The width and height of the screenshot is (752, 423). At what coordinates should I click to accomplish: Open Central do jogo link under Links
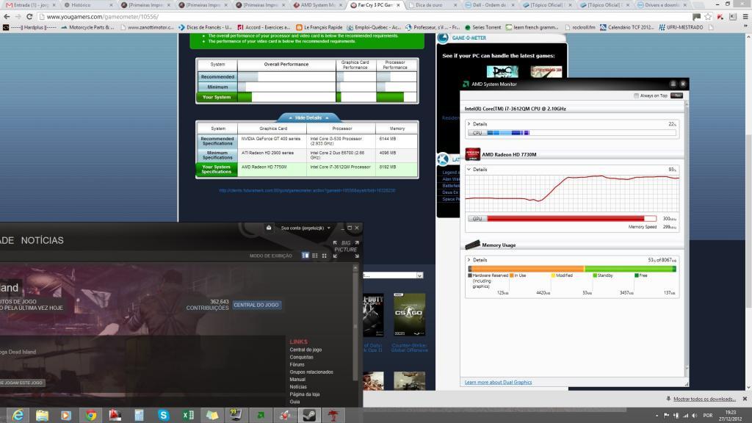coord(305,350)
